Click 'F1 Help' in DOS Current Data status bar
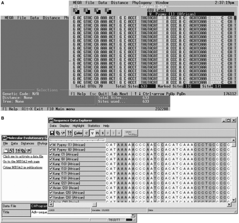Screen dimensions: 239x223 click(78, 94)
